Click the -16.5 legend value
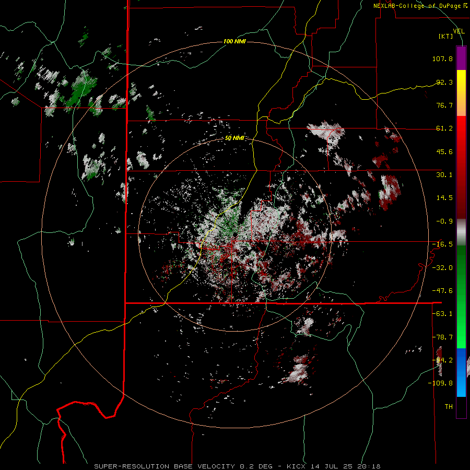The width and height of the screenshot is (470, 470). pyautogui.click(x=442, y=244)
